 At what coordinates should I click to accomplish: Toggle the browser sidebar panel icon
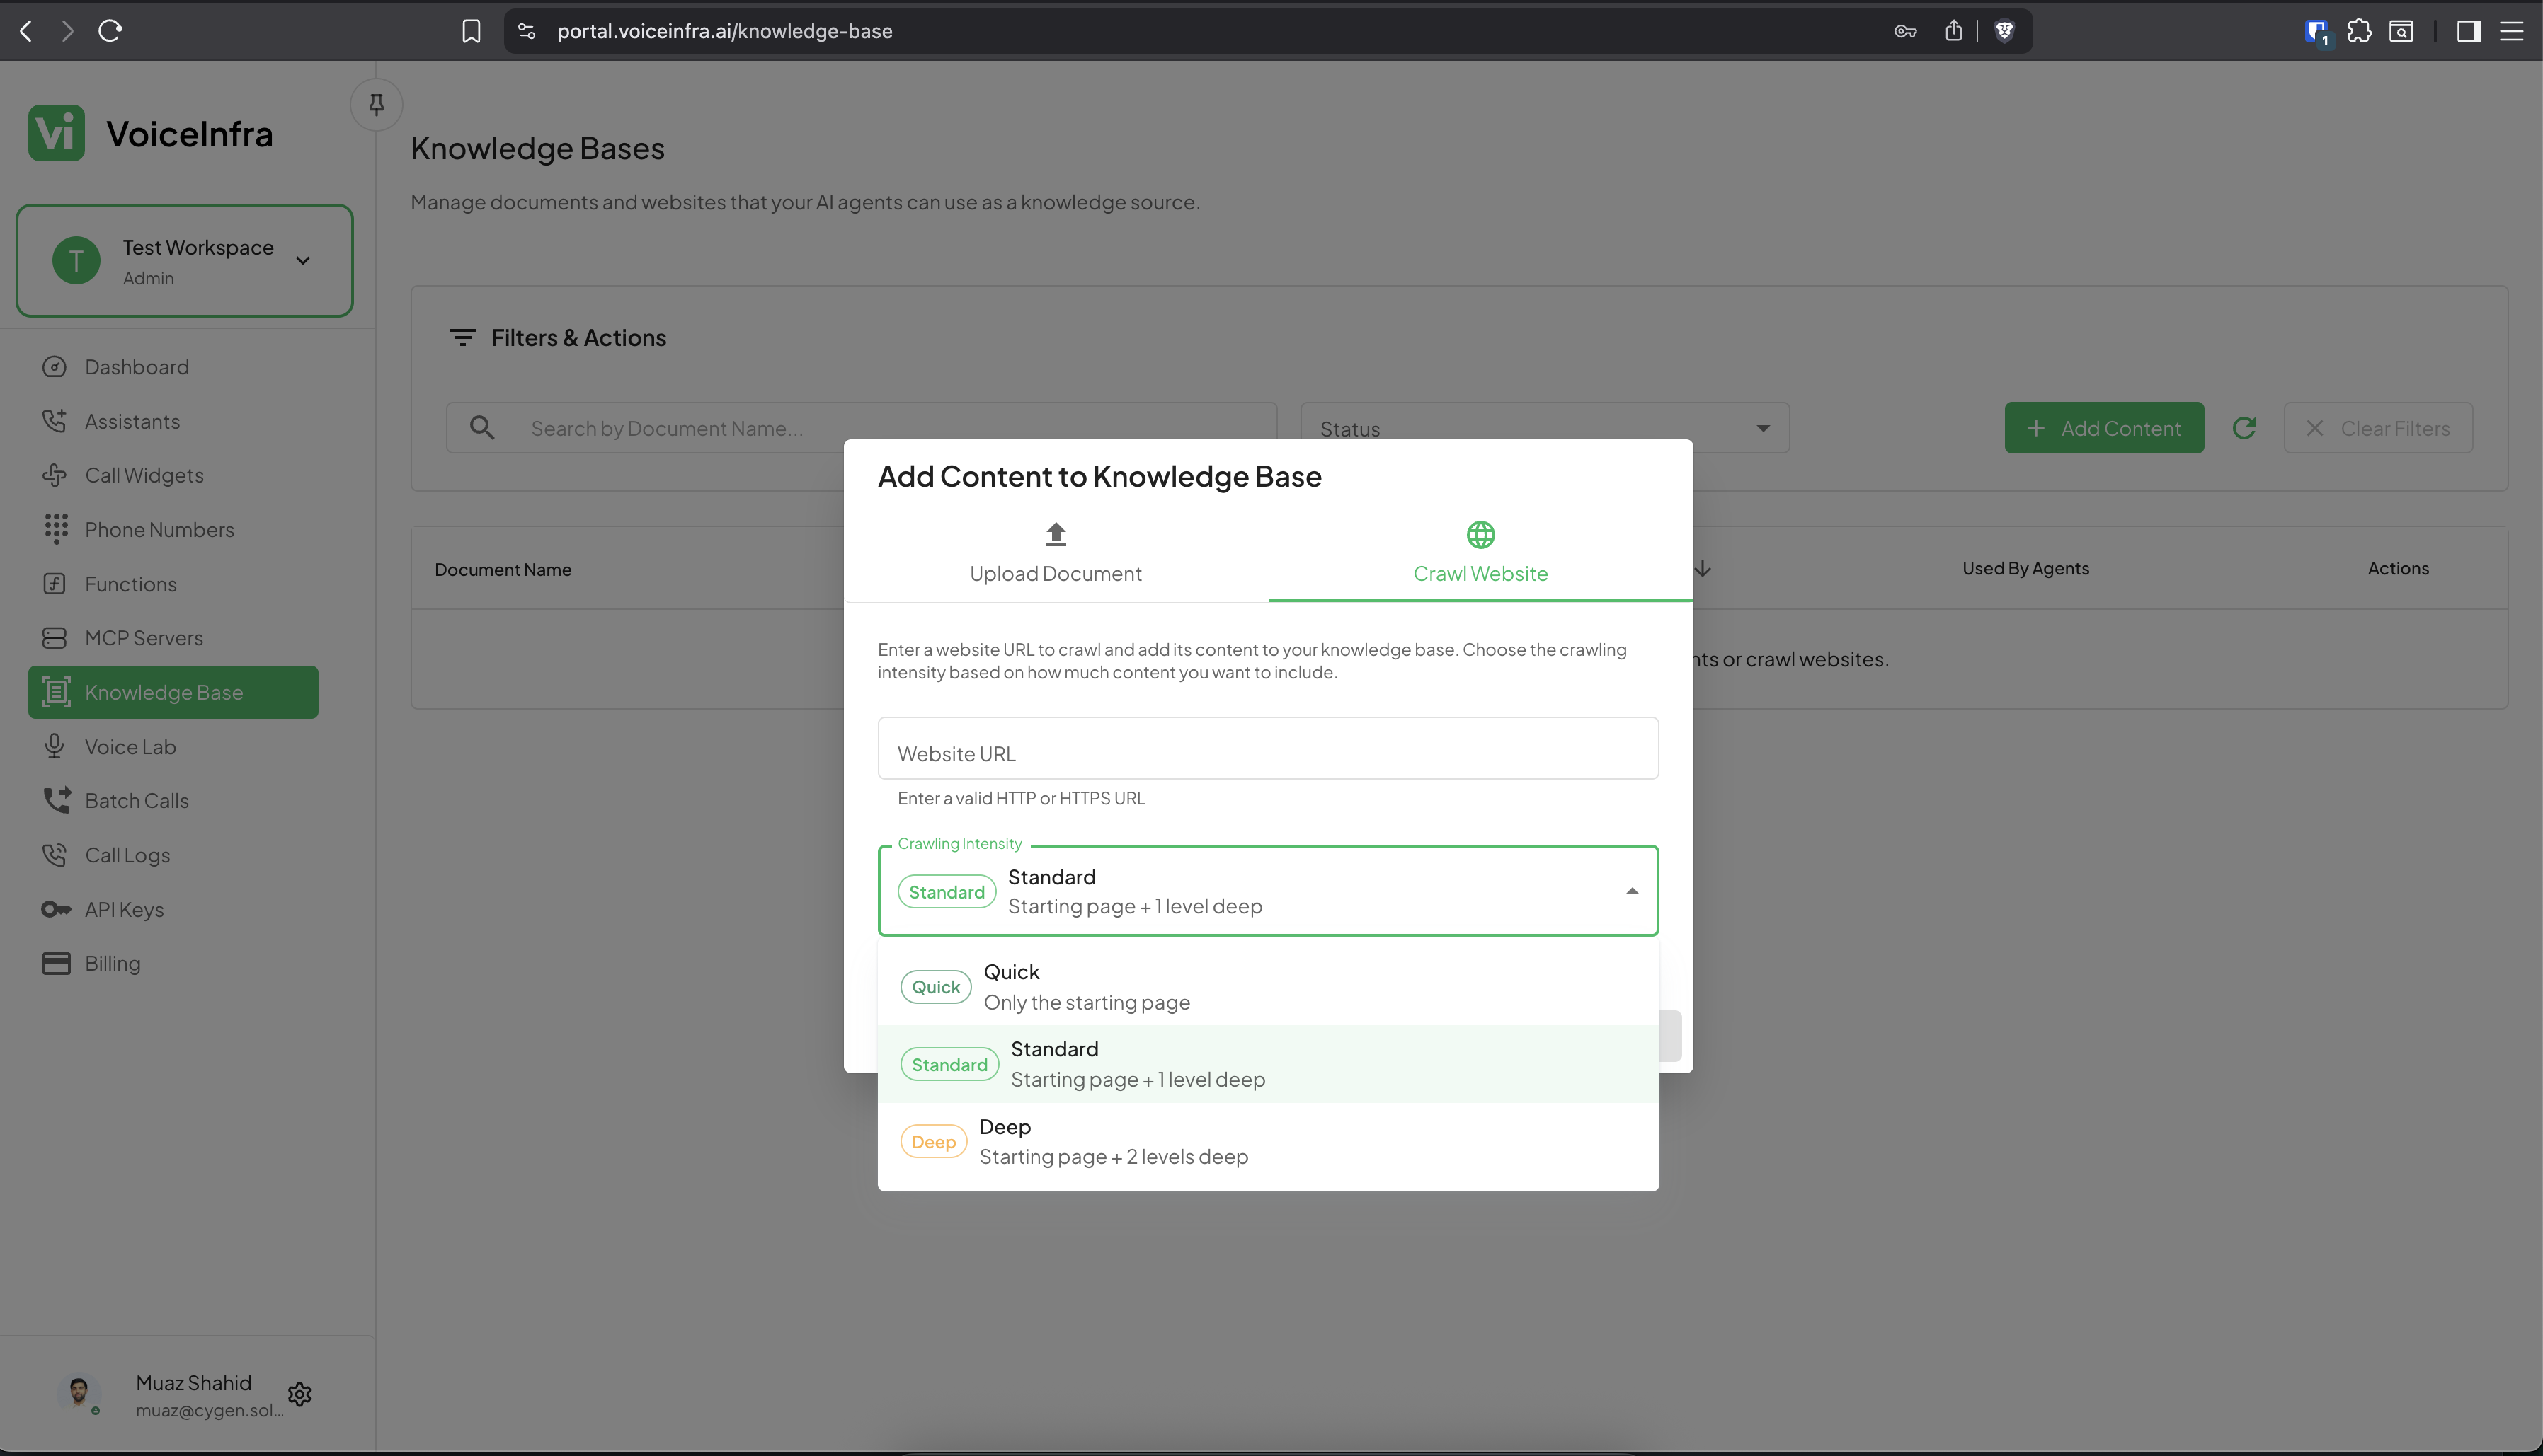click(2468, 31)
